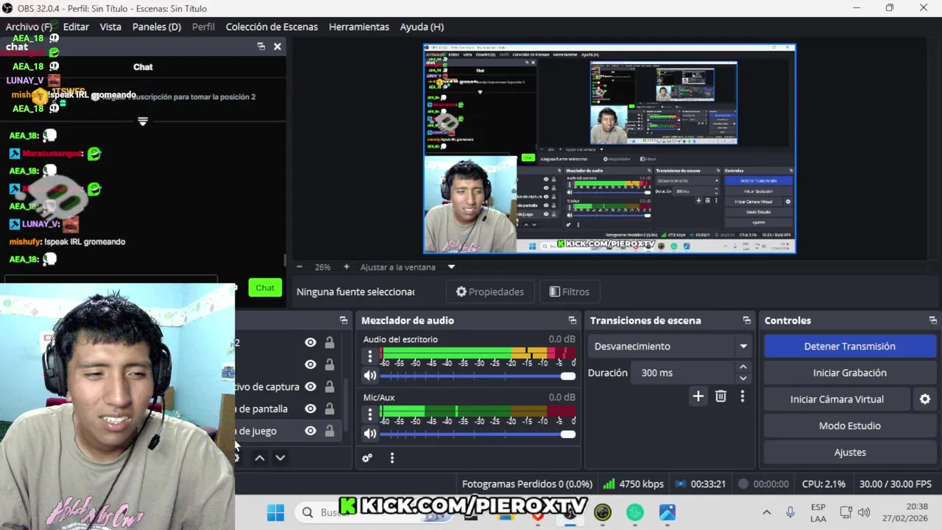Open source Propiedades

(490, 291)
